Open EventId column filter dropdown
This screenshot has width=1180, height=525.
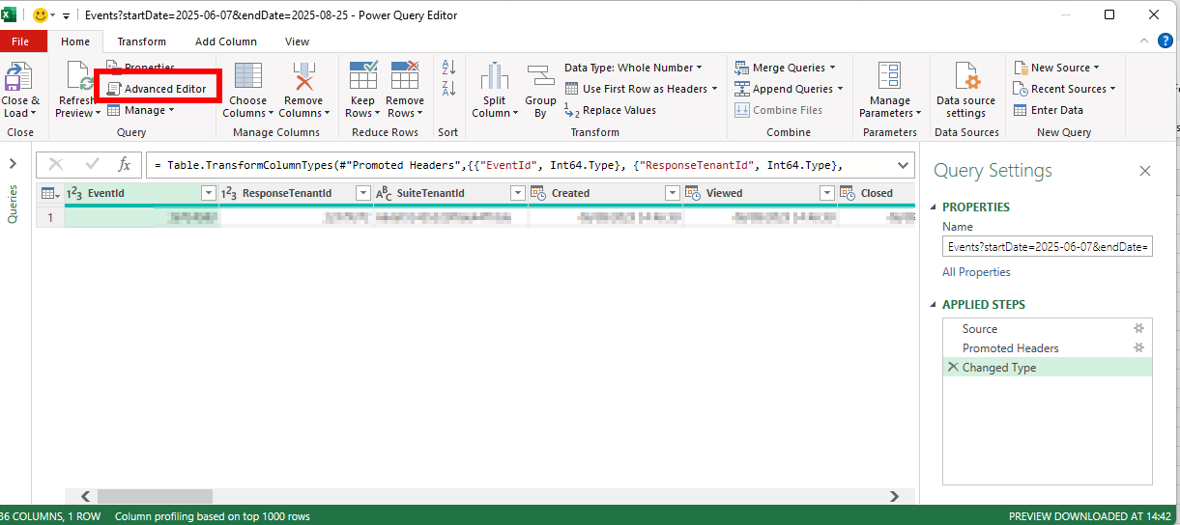coord(208,193)
